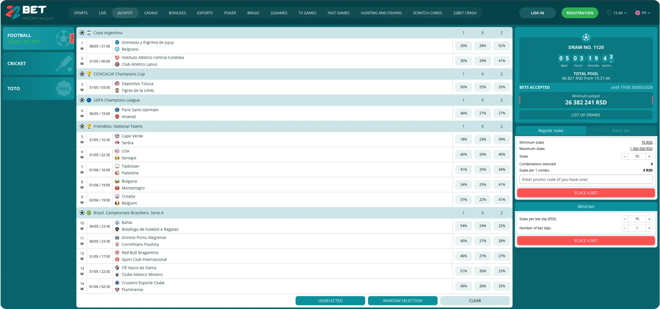Click the Fluminense club crest
Viewport: 660px width, 309px height.
point(117,290)
